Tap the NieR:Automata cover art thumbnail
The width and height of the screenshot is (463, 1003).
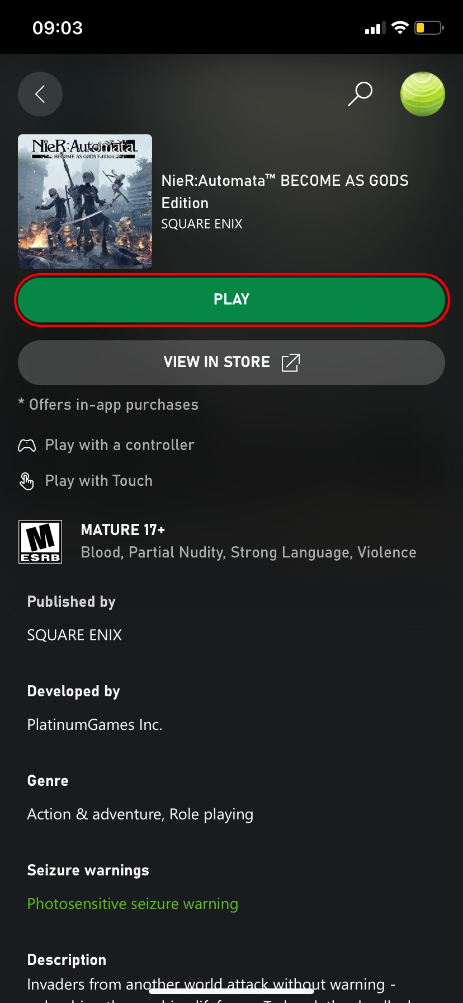pyautogui.click(x=85, y=201)
